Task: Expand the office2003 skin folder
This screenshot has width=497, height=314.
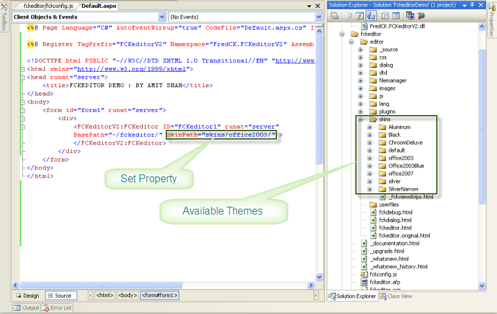Action: click(x=370, y=158)
